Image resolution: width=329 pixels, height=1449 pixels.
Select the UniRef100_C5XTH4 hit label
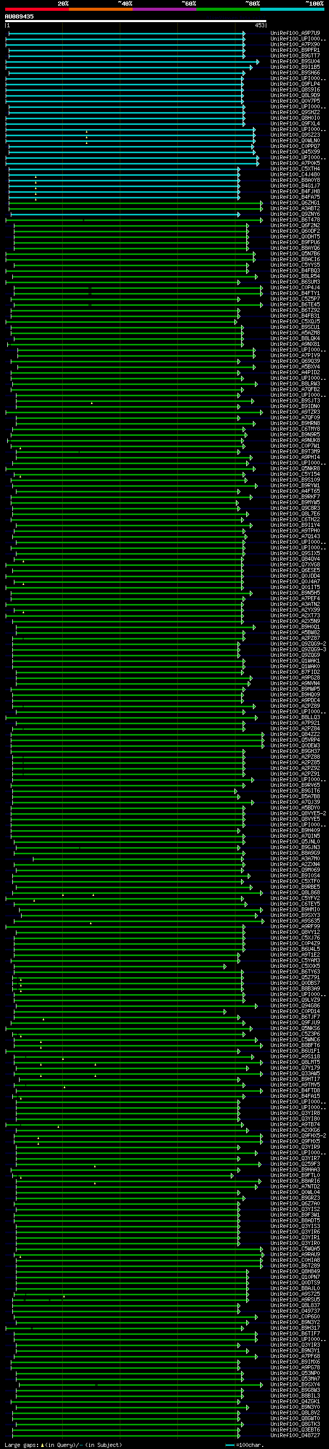click(295, 169)
